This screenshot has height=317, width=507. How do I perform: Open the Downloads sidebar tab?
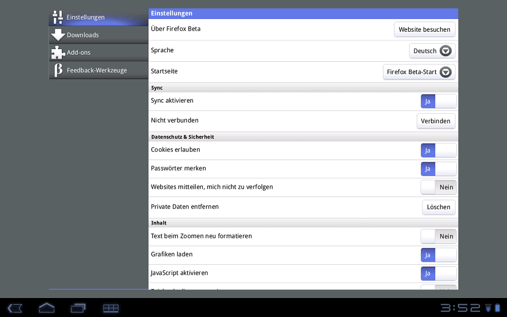coord(98,35)
